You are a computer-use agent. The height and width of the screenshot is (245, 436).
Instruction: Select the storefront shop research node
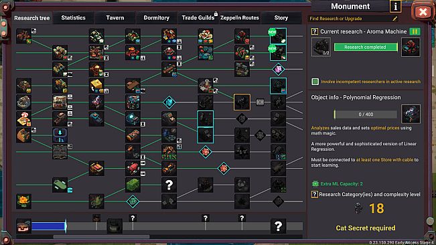point(60,102)
